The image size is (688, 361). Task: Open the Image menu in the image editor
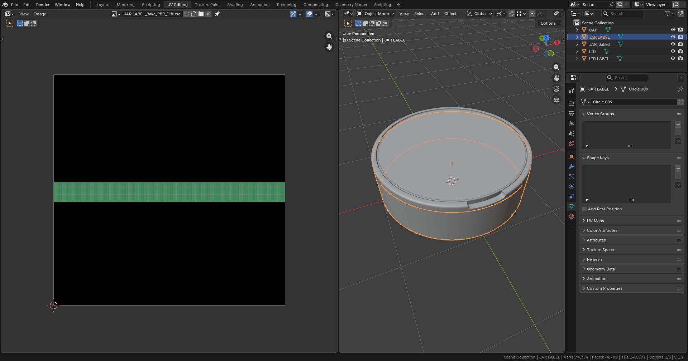[x=40, y=14]
